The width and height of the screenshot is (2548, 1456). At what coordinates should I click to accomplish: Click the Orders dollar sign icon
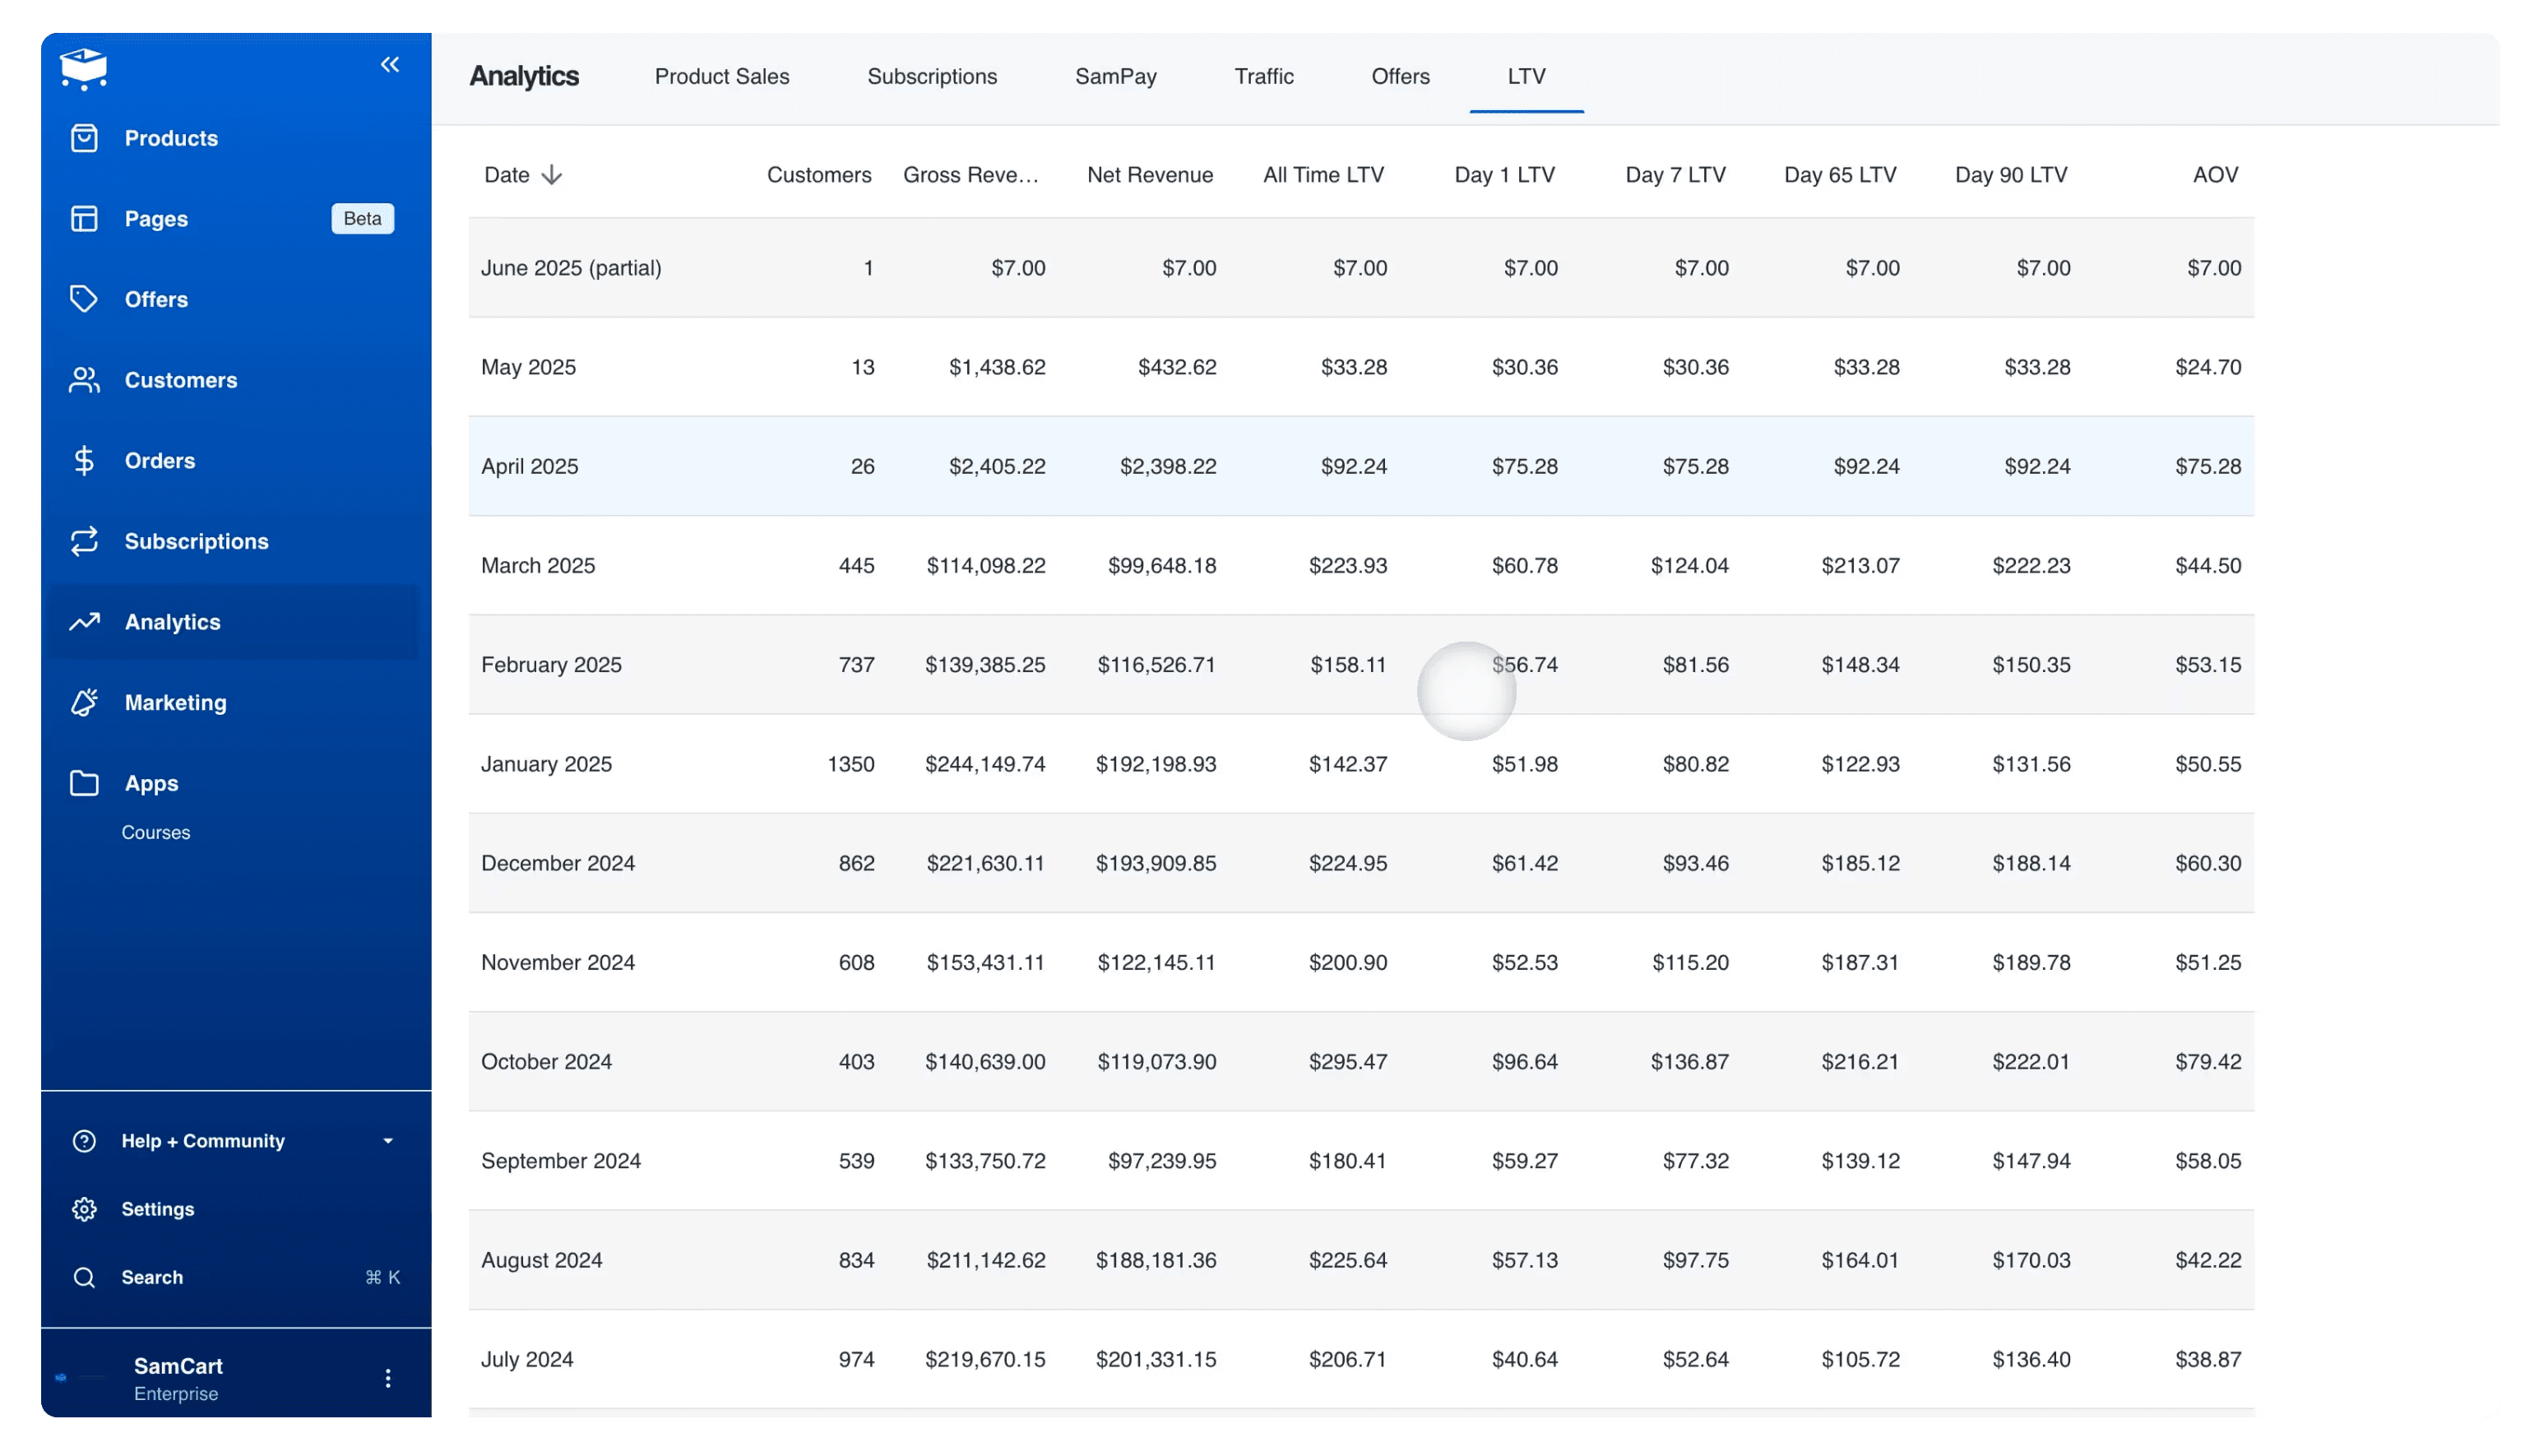coord(84,461)
